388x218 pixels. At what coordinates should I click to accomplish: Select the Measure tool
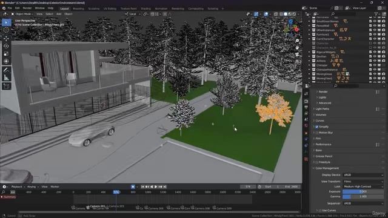click(6, 78)
